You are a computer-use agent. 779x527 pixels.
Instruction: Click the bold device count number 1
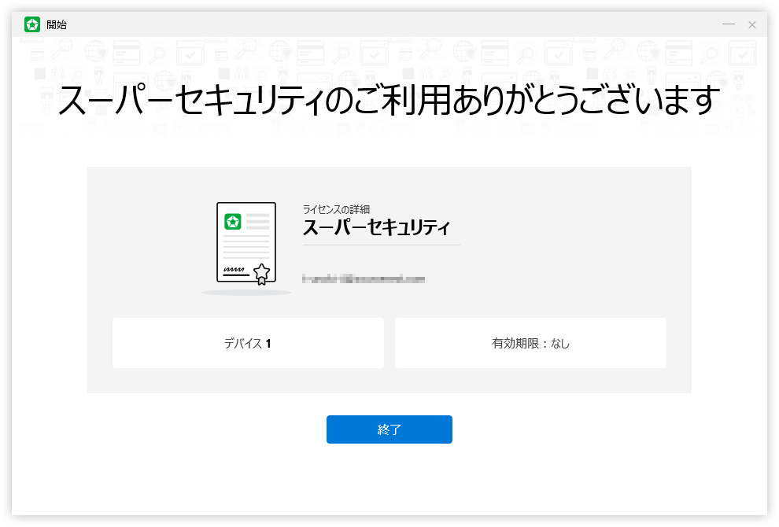[268, 344]
